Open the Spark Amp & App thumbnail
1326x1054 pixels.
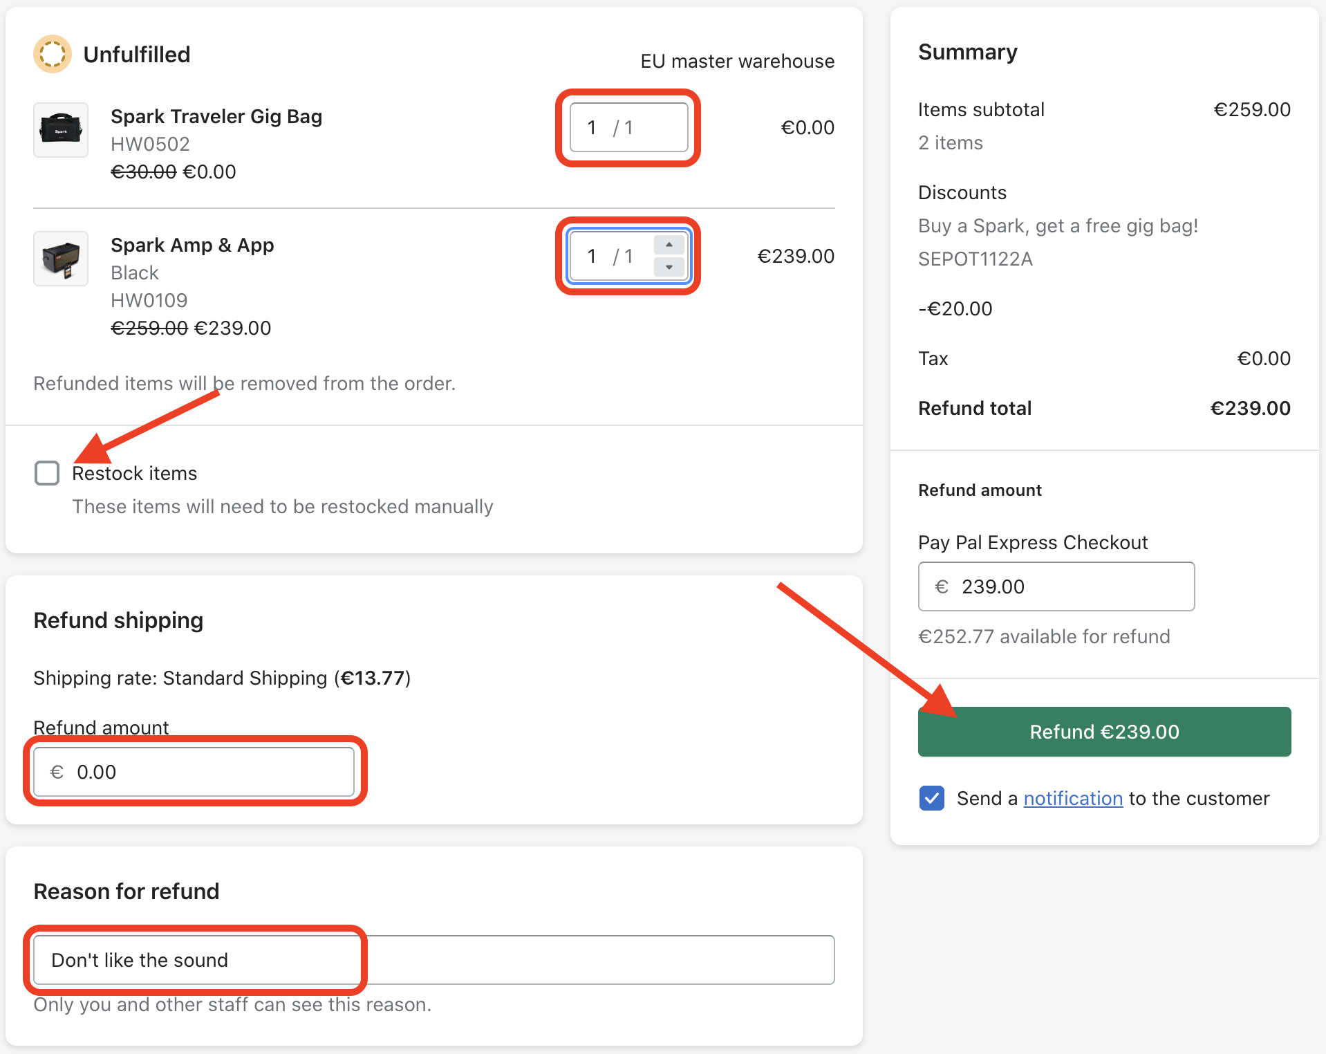(x=61, y=259)
